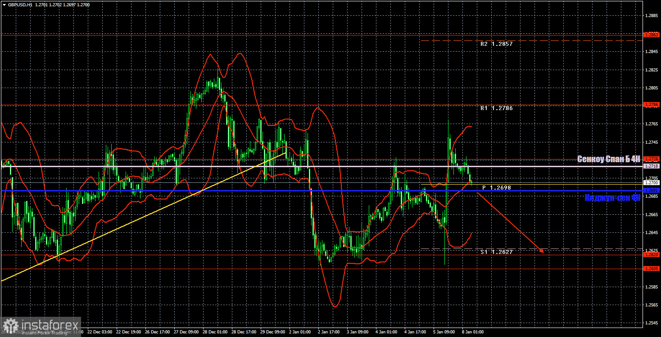Select the R2 1.2857 pivot label

(496, 44)
